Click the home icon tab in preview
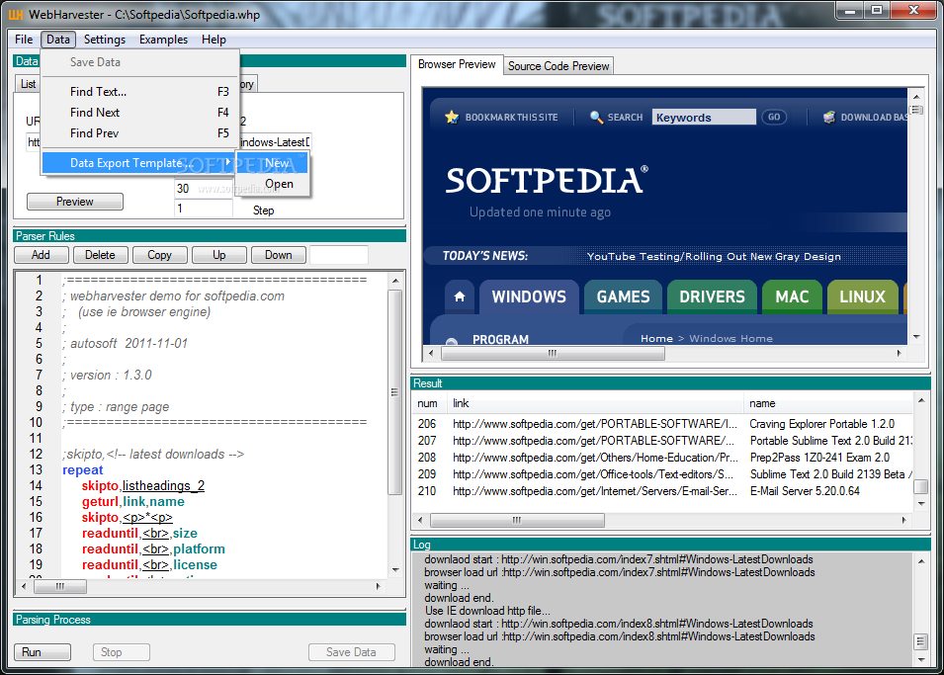 (460, 296)
